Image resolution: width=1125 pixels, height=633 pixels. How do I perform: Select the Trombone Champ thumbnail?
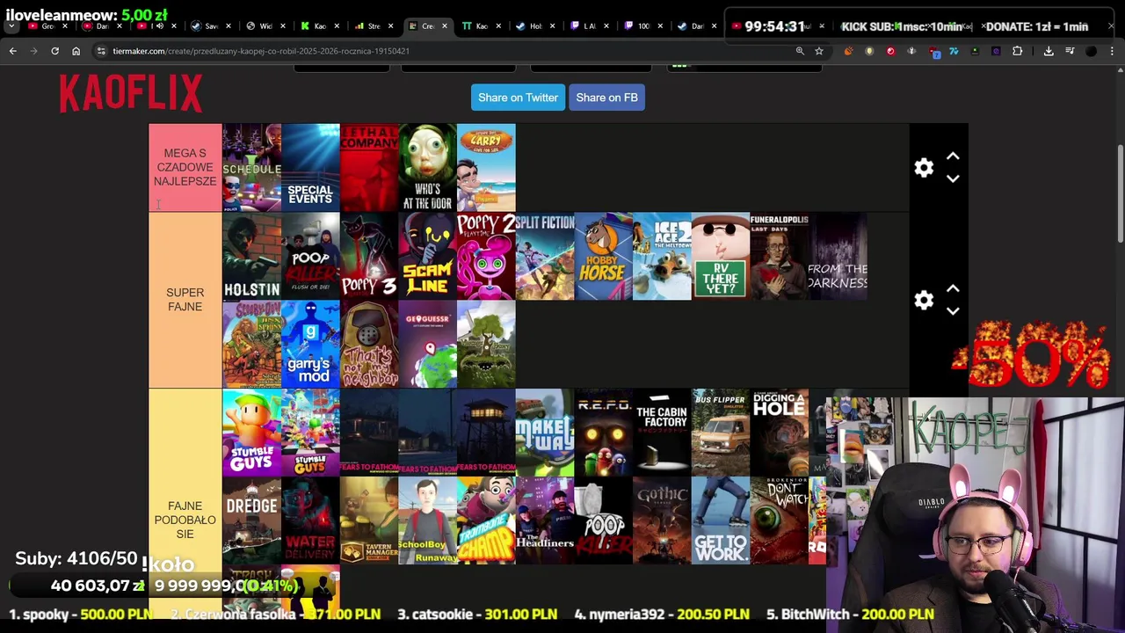click(x=486, y=520)
